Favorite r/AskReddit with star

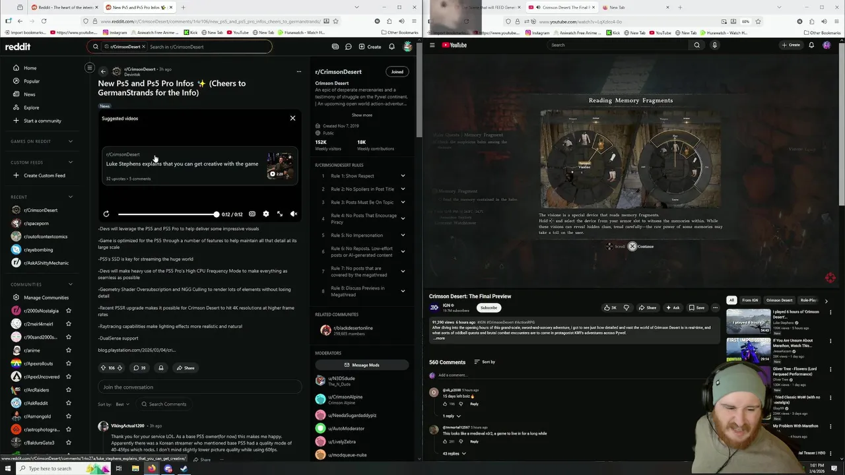(x=69, y=403)
